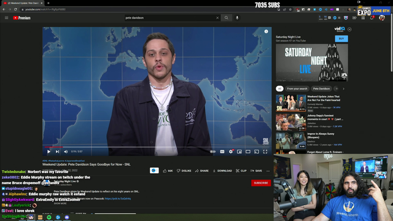Image resolution: width=393 pixels, height=221 pixels.
Task: Toggle autoplay switch in player
Action: pos(212,152)
